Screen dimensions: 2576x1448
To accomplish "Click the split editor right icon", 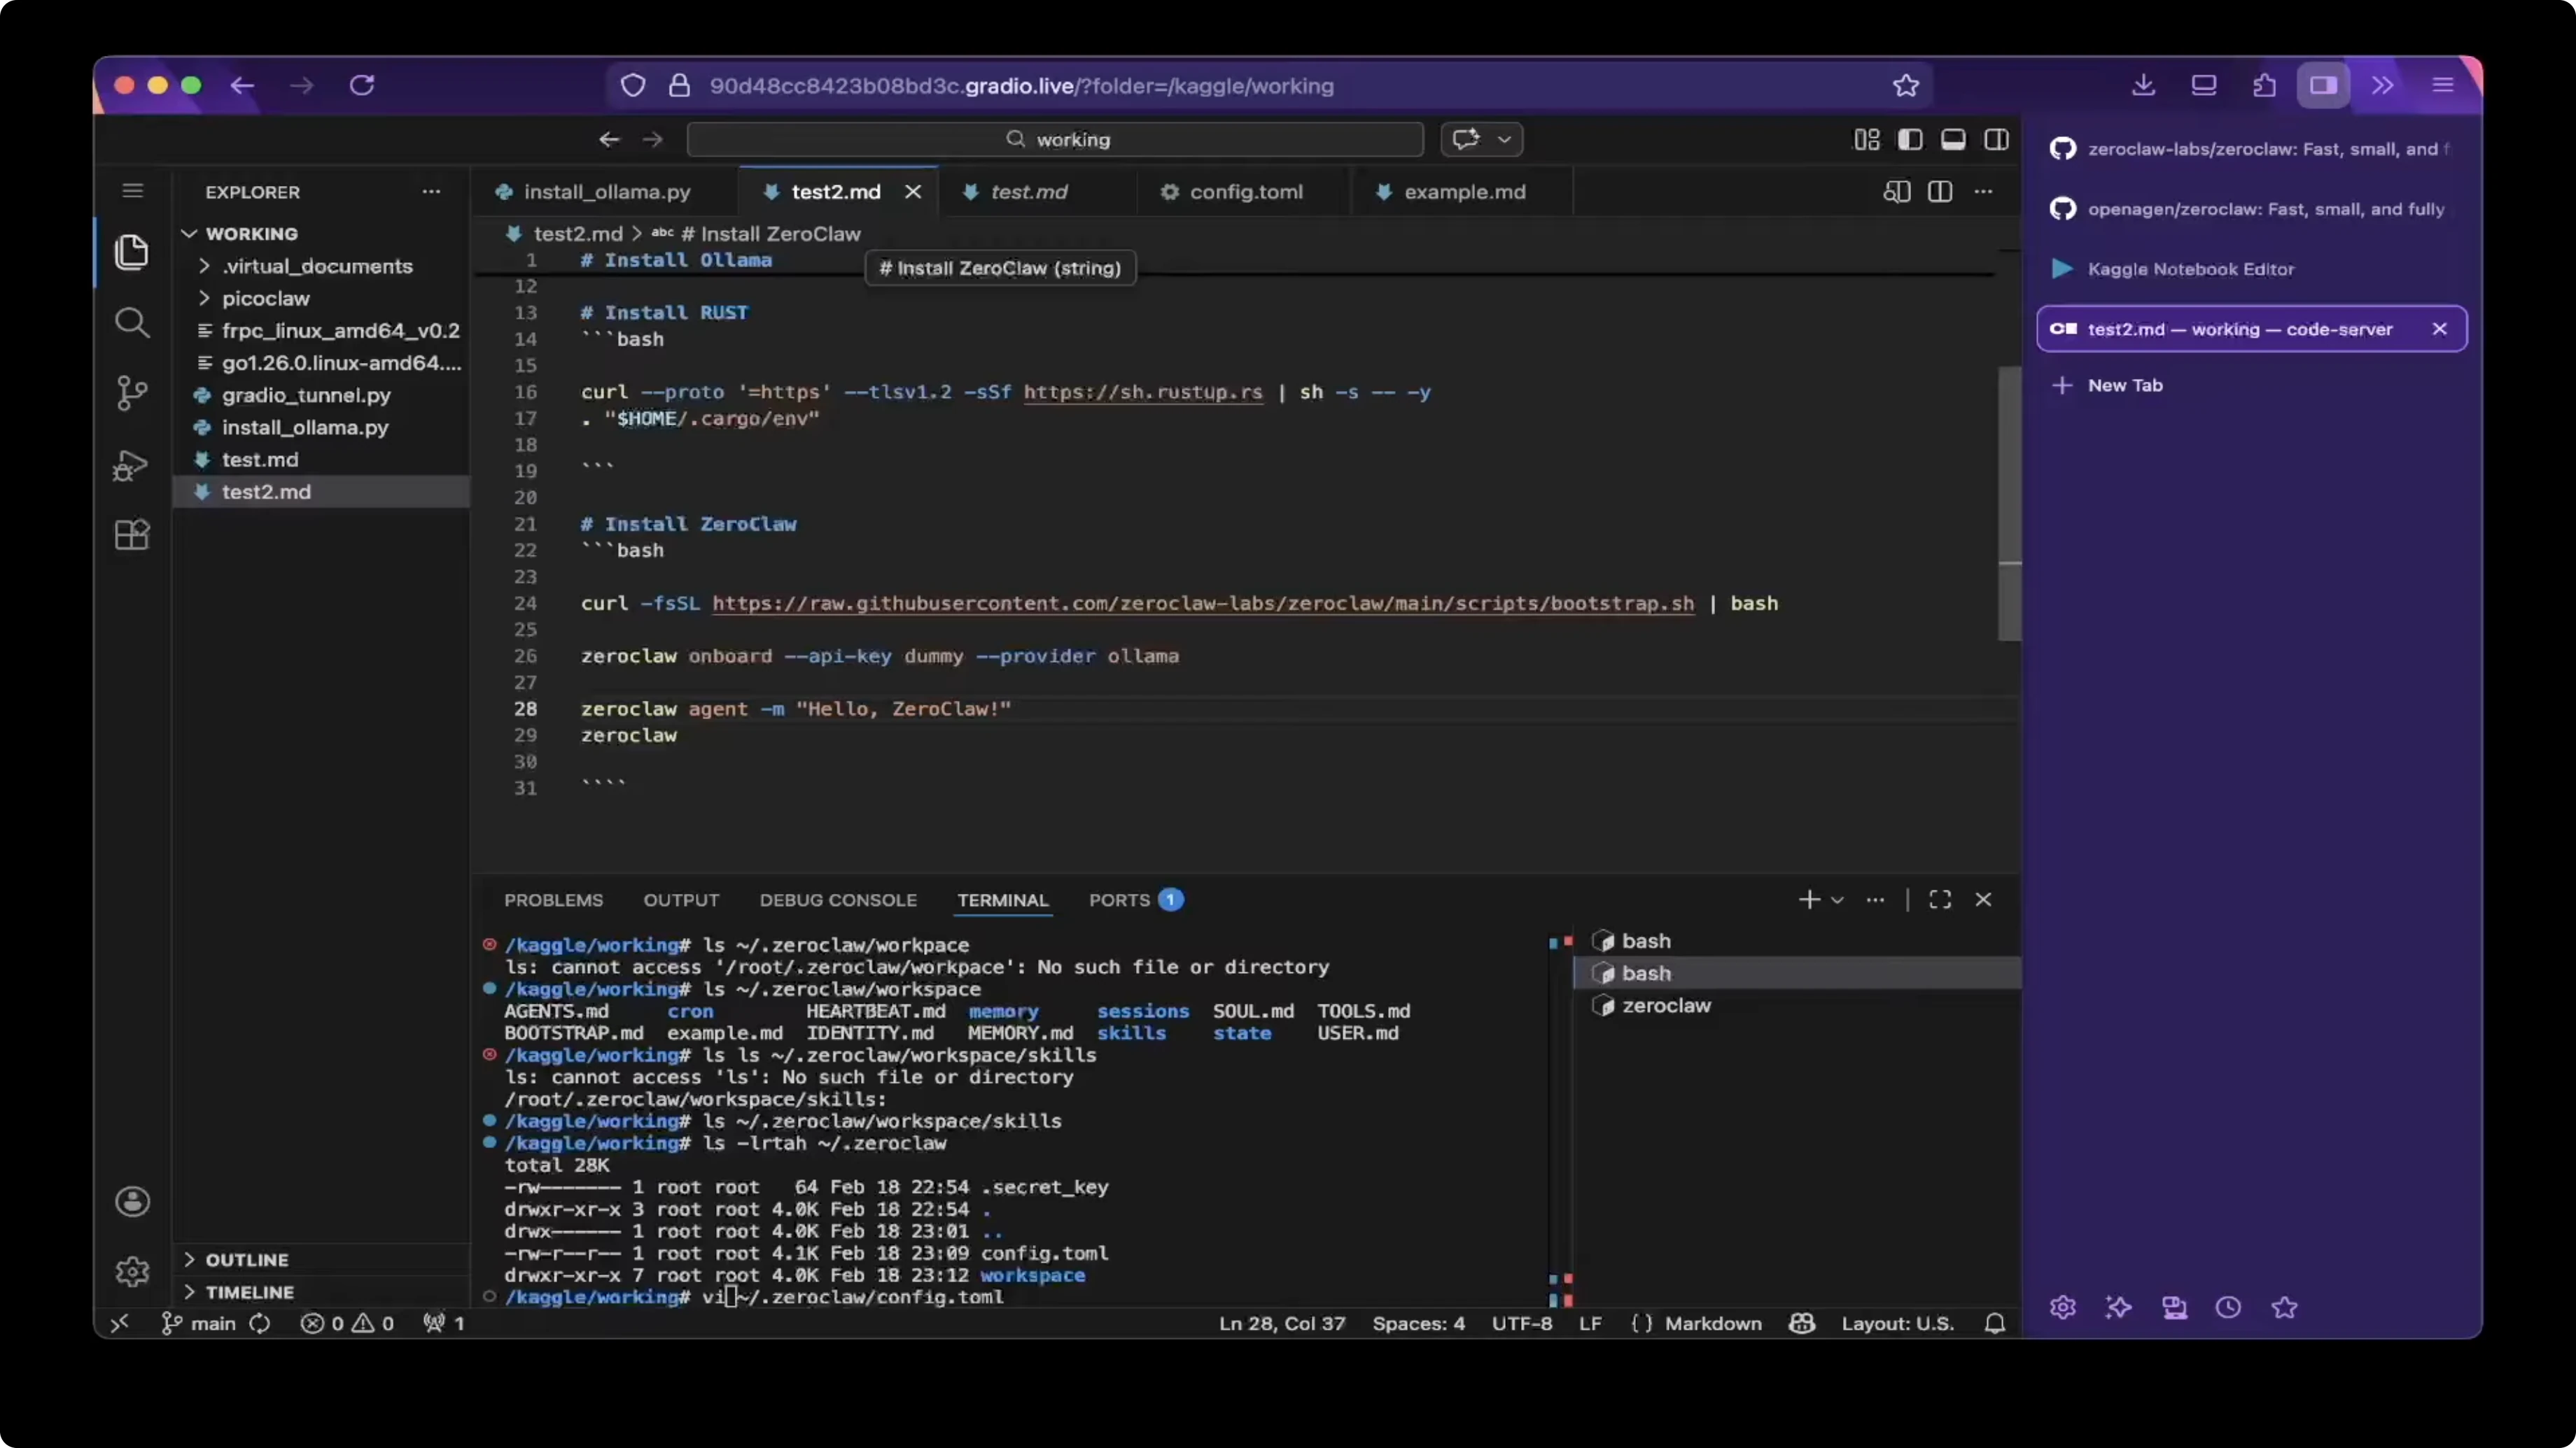I will pos(1939,192).
